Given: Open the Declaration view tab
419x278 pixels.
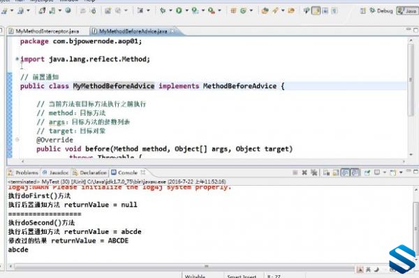Looking at the screenshot, I should (x=90, y=173).
